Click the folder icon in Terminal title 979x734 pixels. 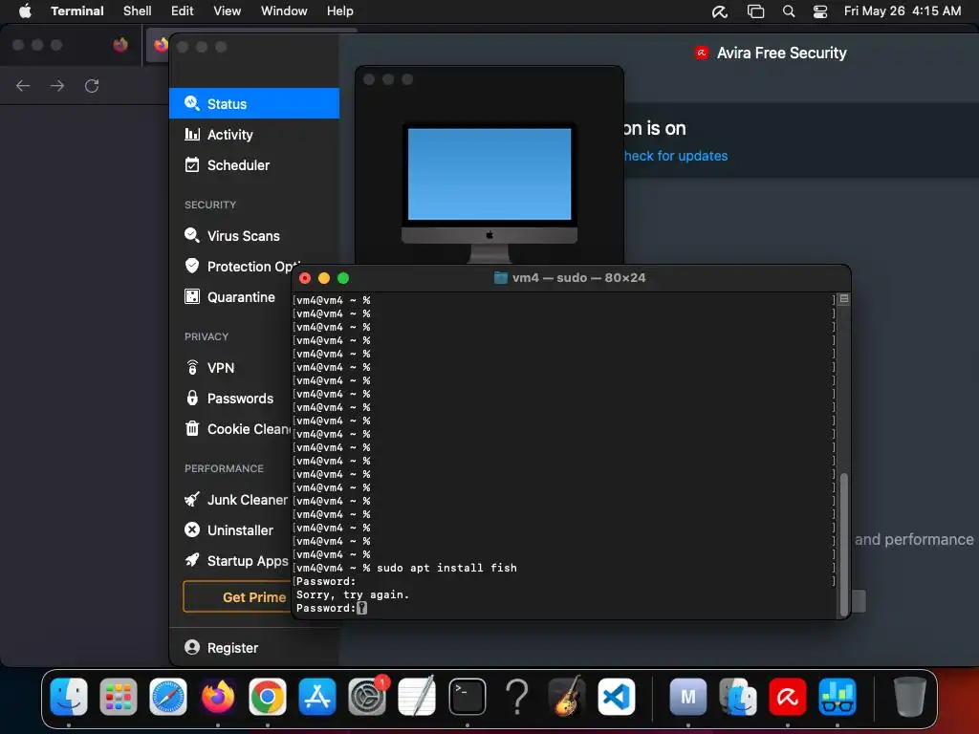(x=500, y=278)
